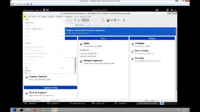Click the Capture Options gear icon
The height and width of the screenshot is (112, 200).
[27, 77]
